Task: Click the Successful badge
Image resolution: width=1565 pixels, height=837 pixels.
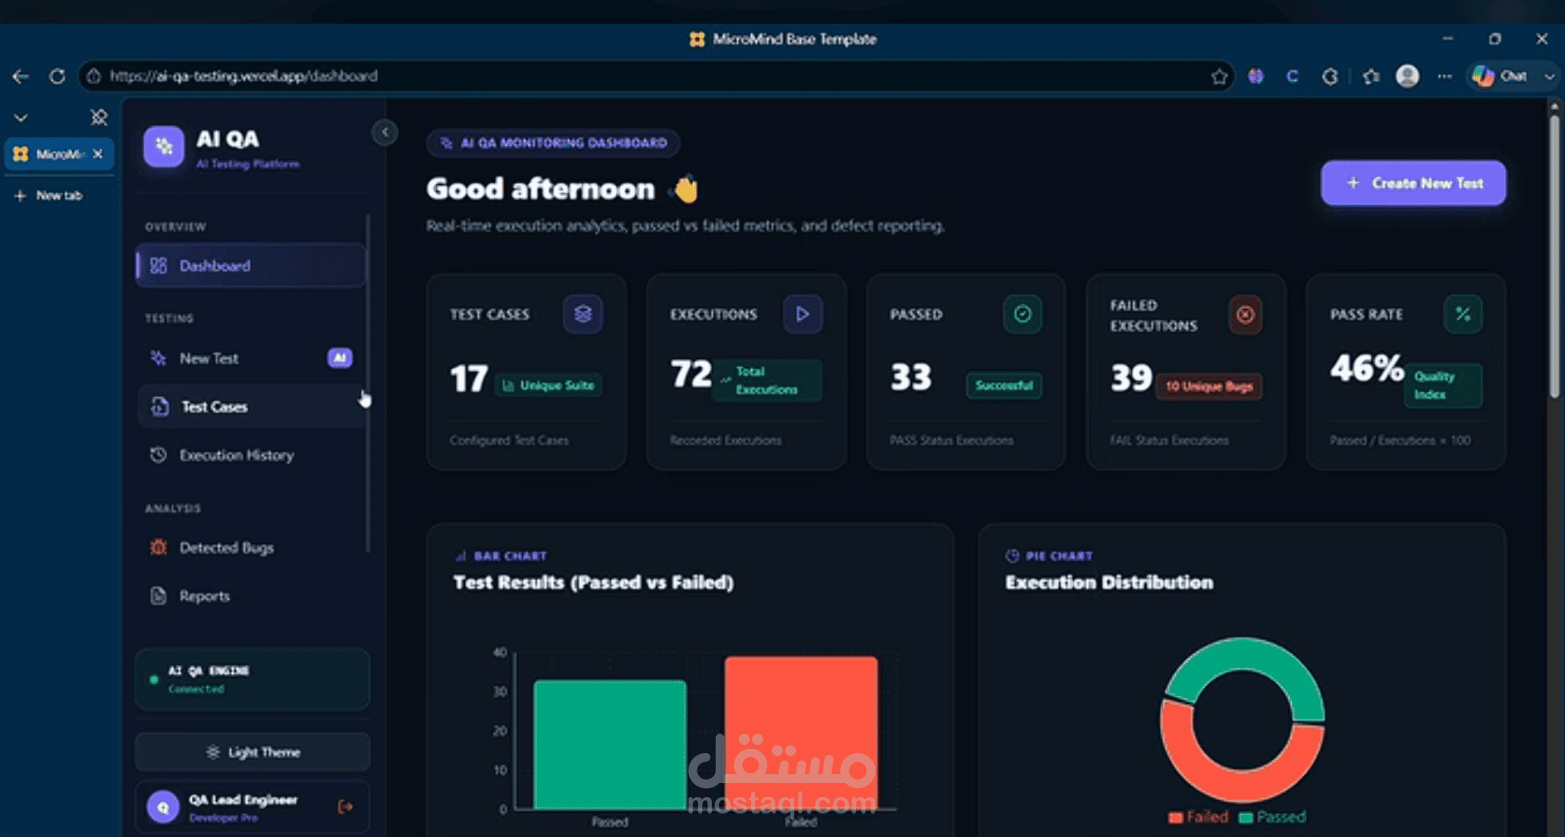Action: pos(1004,385)
